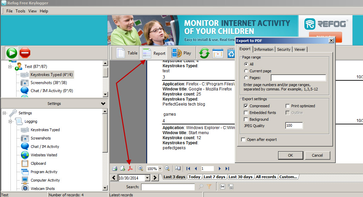Image resolution: width=363 pixels, height=197 pixels.
Task: Select the Pages radio option
Action: click(246, 77)
